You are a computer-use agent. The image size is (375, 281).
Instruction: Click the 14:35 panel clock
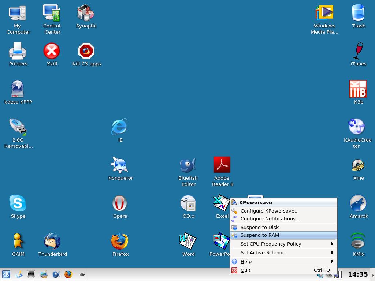click(357, 274)
